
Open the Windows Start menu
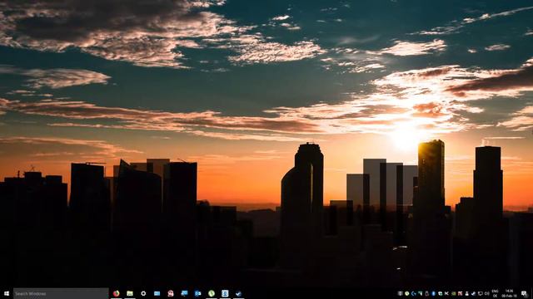point(7,293)
